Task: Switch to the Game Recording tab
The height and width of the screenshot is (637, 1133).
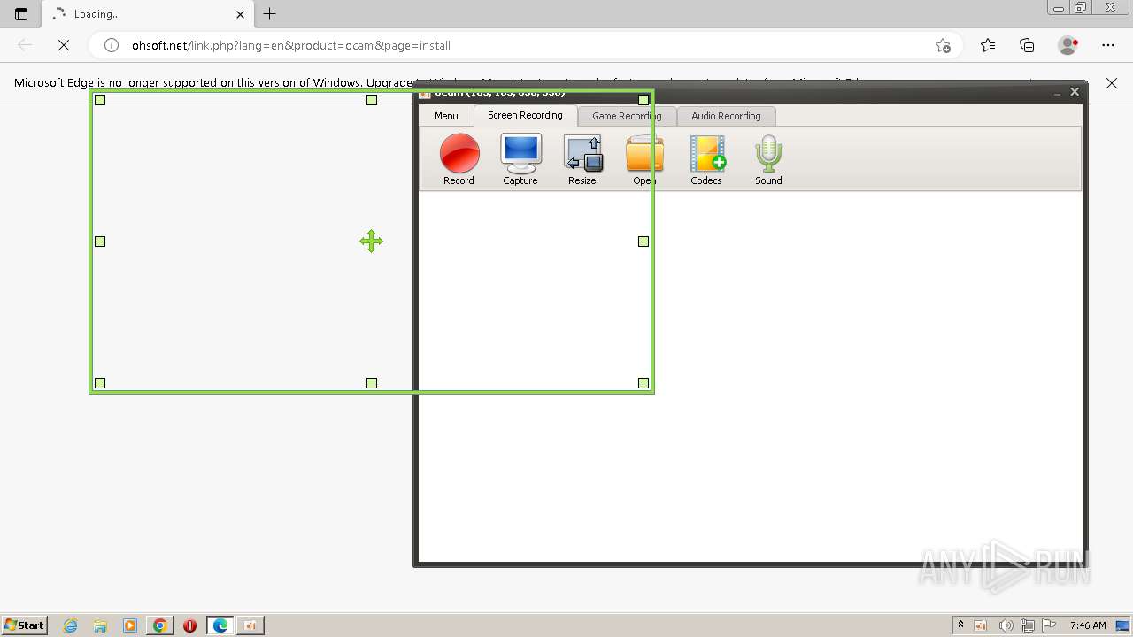Action: pyautogui.click(x=627, y=116)
